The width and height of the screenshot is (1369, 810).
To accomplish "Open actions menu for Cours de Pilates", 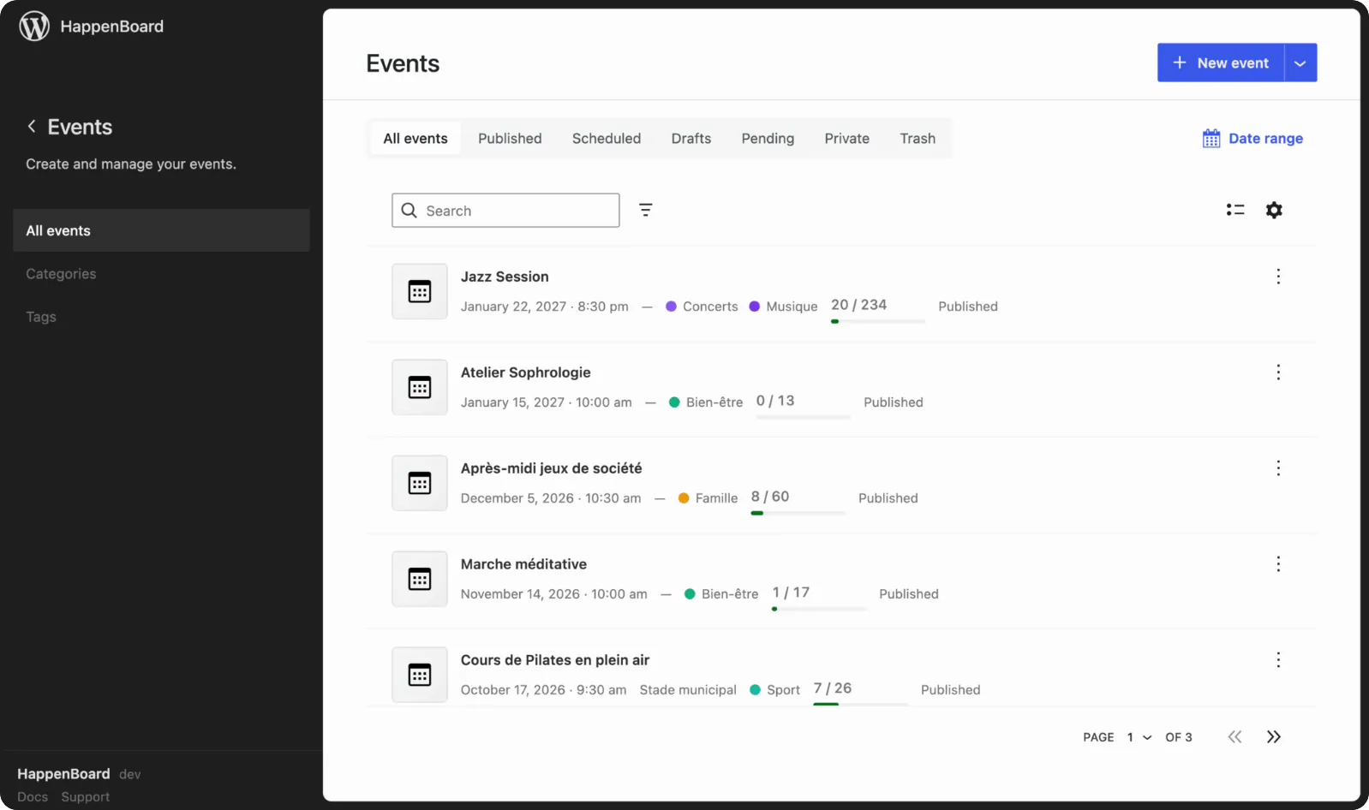I will (x=1278, y=660).
